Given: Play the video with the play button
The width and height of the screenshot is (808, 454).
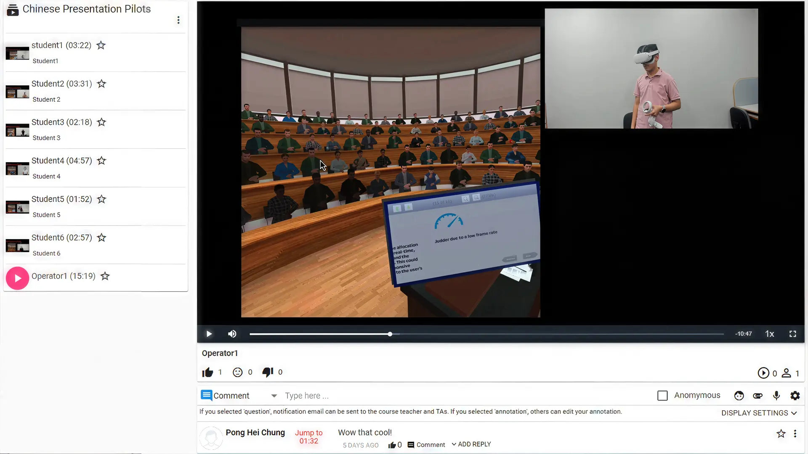Looking at the screenshot, I should (x=209, y=334).
